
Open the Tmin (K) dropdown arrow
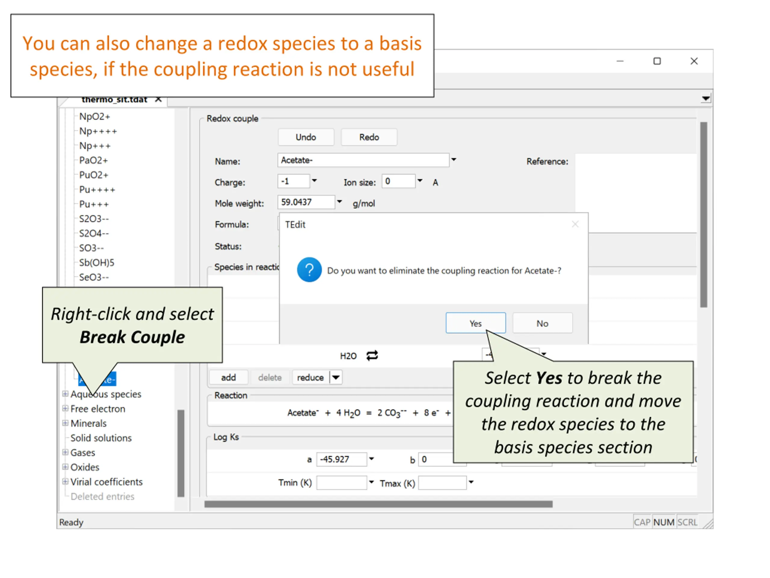(x=371, y=482)
